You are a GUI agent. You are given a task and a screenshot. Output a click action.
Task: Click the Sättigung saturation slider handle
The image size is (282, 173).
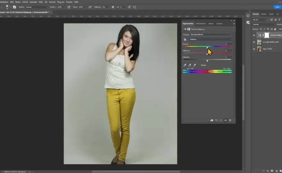[x=207, y=54]
